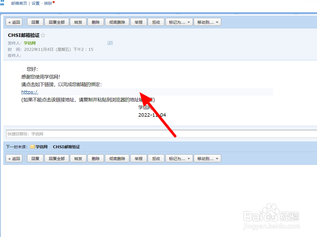Viewport: 317px width, 237px height.
Task: Focus the 快捷回复给 quick reply field
Action: 161,134
